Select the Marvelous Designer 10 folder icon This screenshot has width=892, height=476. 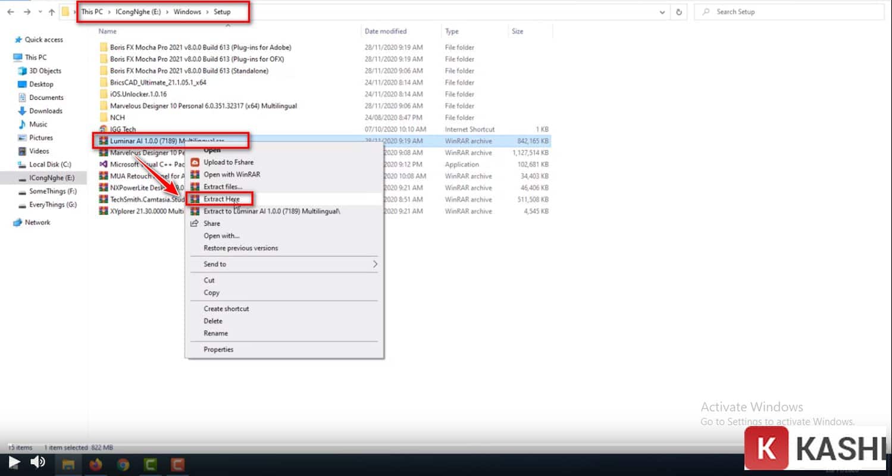coord(104,106)
